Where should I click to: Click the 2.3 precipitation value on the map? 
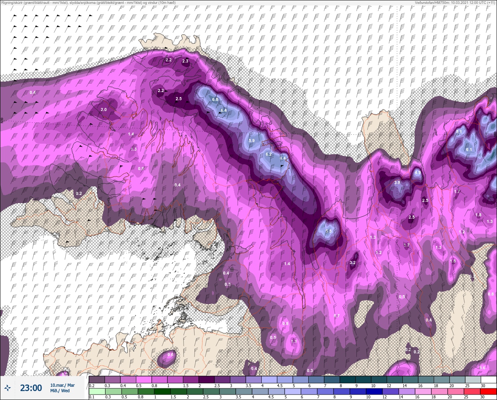pos(185,61)
